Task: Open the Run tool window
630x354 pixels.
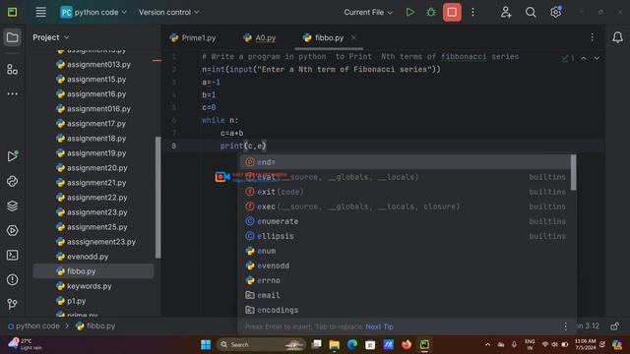Action: coord(12,156)
